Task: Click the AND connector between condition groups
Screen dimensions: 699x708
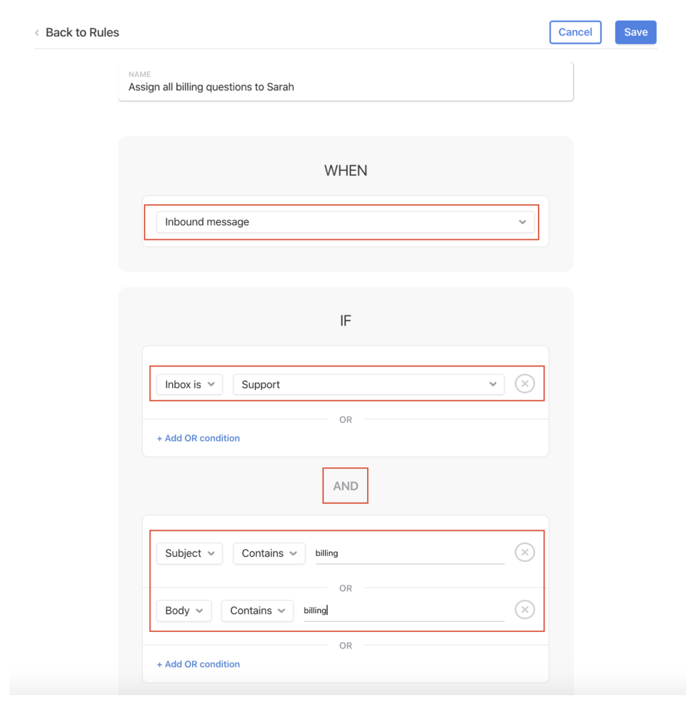Action: pyautogui.click(x=345, y=486)
